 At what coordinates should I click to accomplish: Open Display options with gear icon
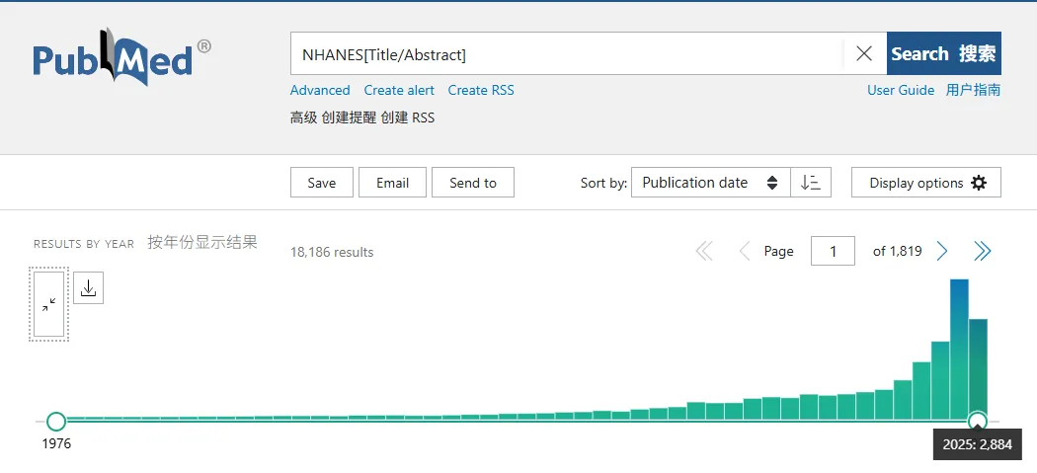tap(926, 183)
